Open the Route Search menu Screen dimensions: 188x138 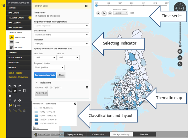pyautogui.click(x=19, y=58)
